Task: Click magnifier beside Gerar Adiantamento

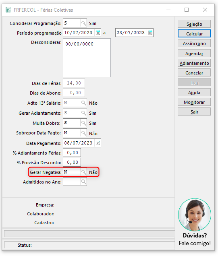Action: pyautogui.click(x=83, y=113)
